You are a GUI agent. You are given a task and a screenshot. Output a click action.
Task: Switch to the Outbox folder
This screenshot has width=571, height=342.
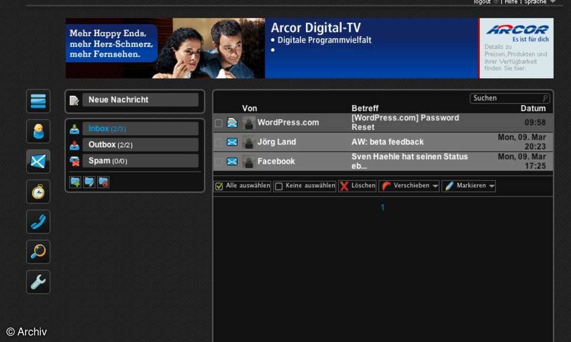point(140,145)
